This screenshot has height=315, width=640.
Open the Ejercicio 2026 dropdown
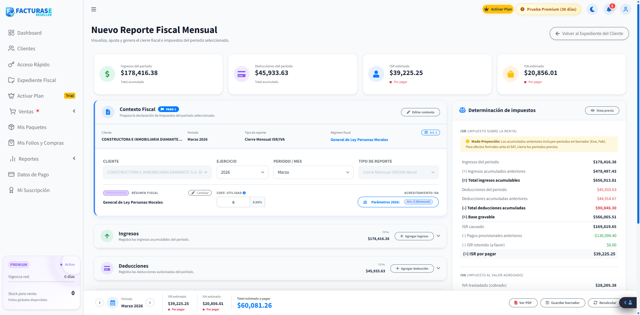click(242, 172)
